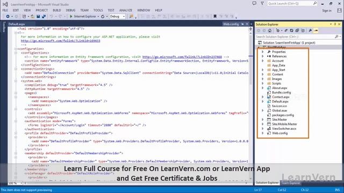
Task: Collapse the system.web outlining toggle
Action: [x=16, y=81]
